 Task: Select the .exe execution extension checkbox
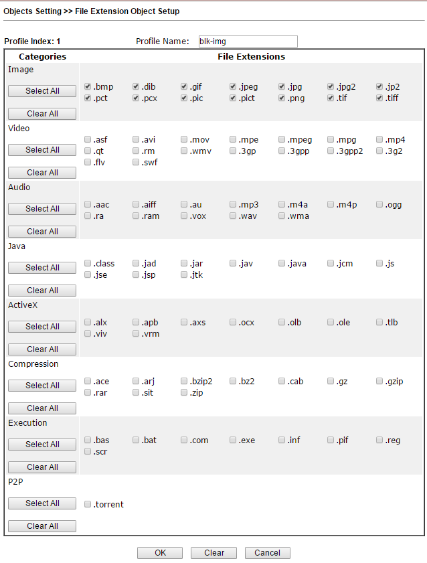tap(233, 440)
